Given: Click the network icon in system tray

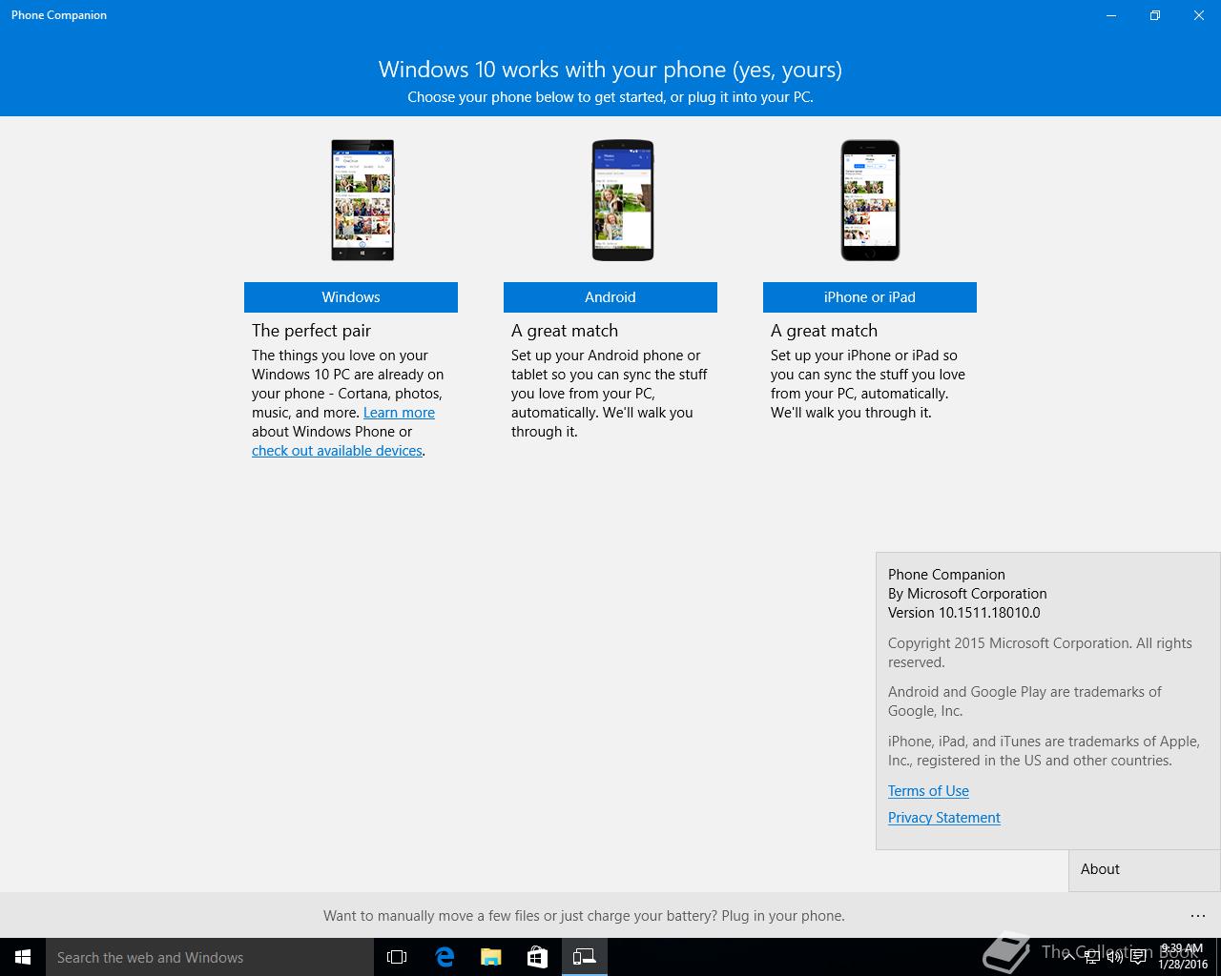Looking at the screenshot, I should (x=1091, y=957).
